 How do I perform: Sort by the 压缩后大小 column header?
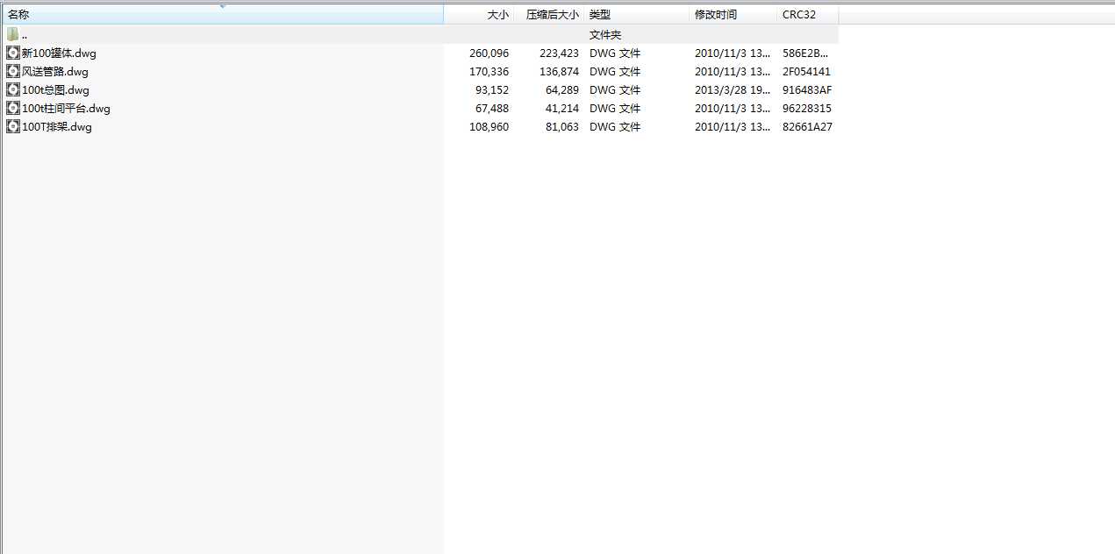point(549,15)
